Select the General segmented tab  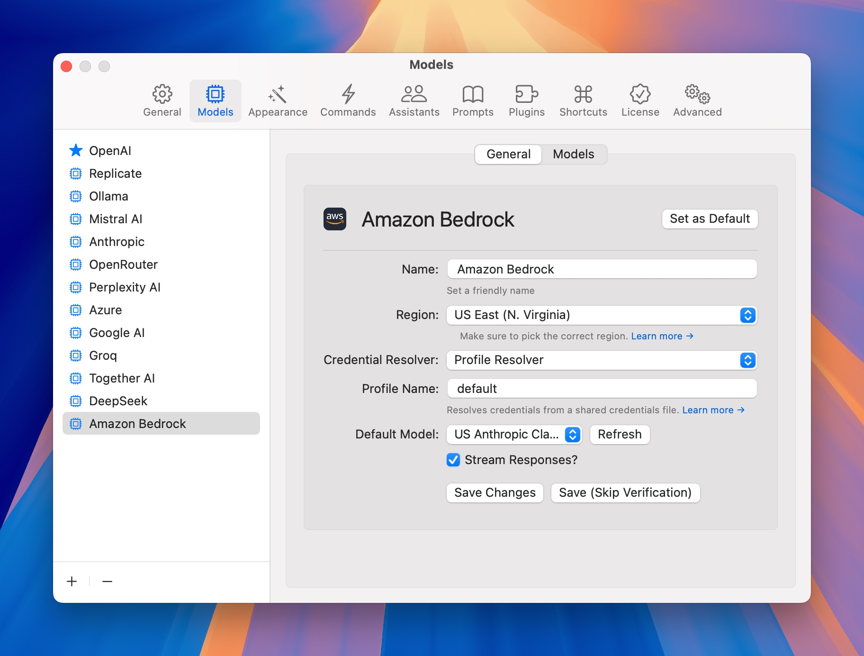508,155
